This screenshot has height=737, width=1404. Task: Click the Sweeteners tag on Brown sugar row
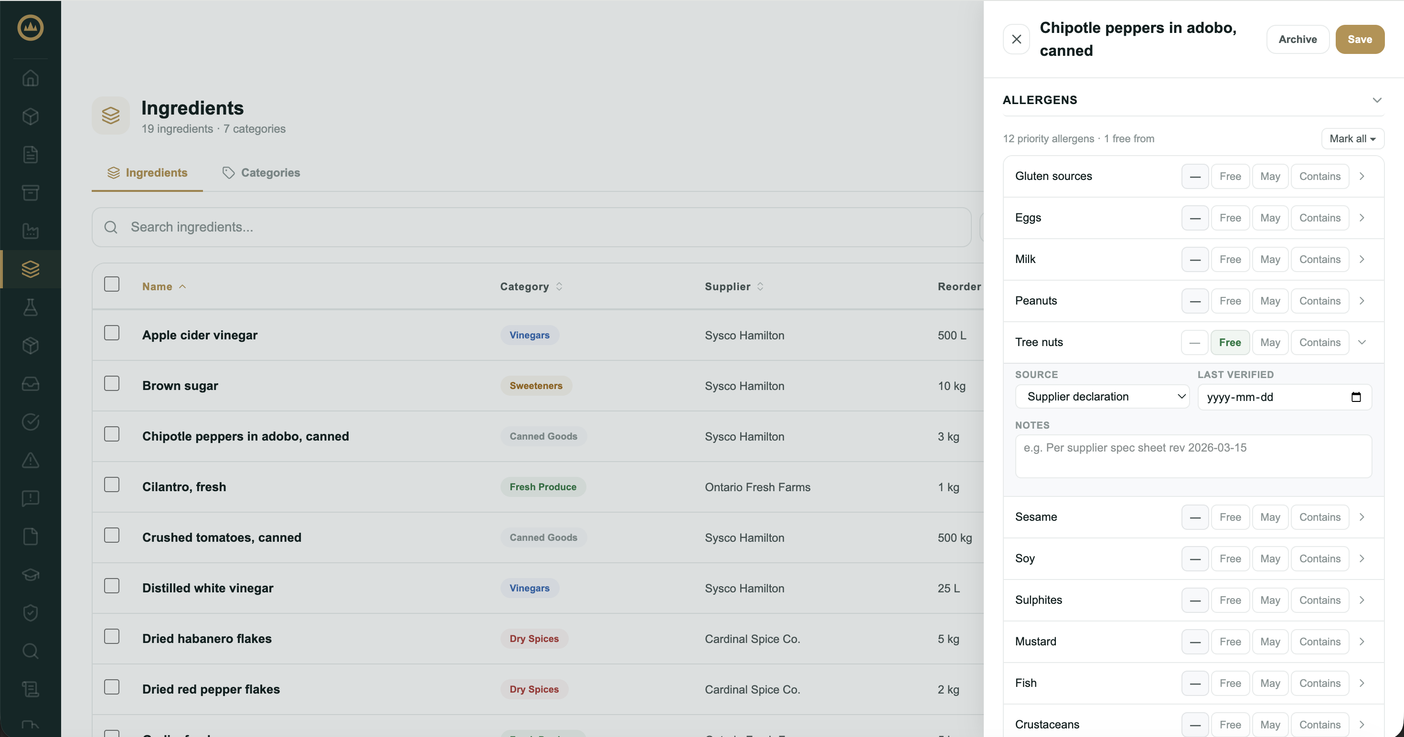(x=536, y=386)
